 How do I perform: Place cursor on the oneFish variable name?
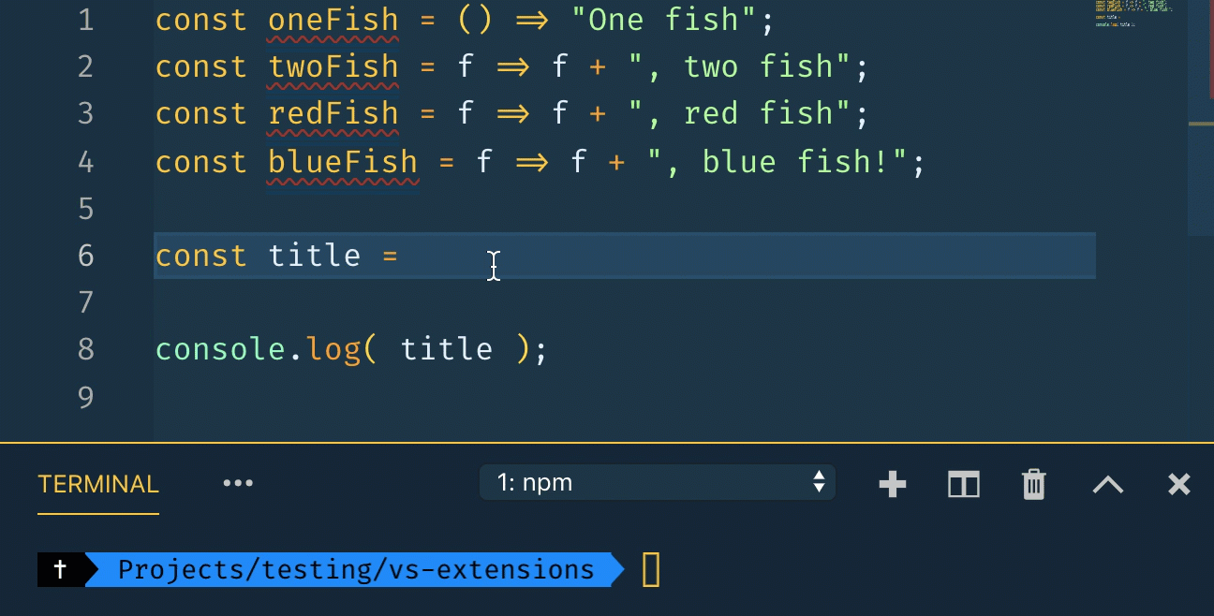[333, 21]
